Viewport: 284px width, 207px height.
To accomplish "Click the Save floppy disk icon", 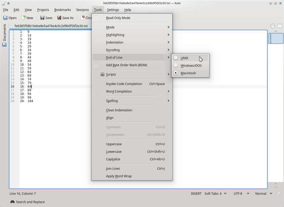I will coord(42,18).
